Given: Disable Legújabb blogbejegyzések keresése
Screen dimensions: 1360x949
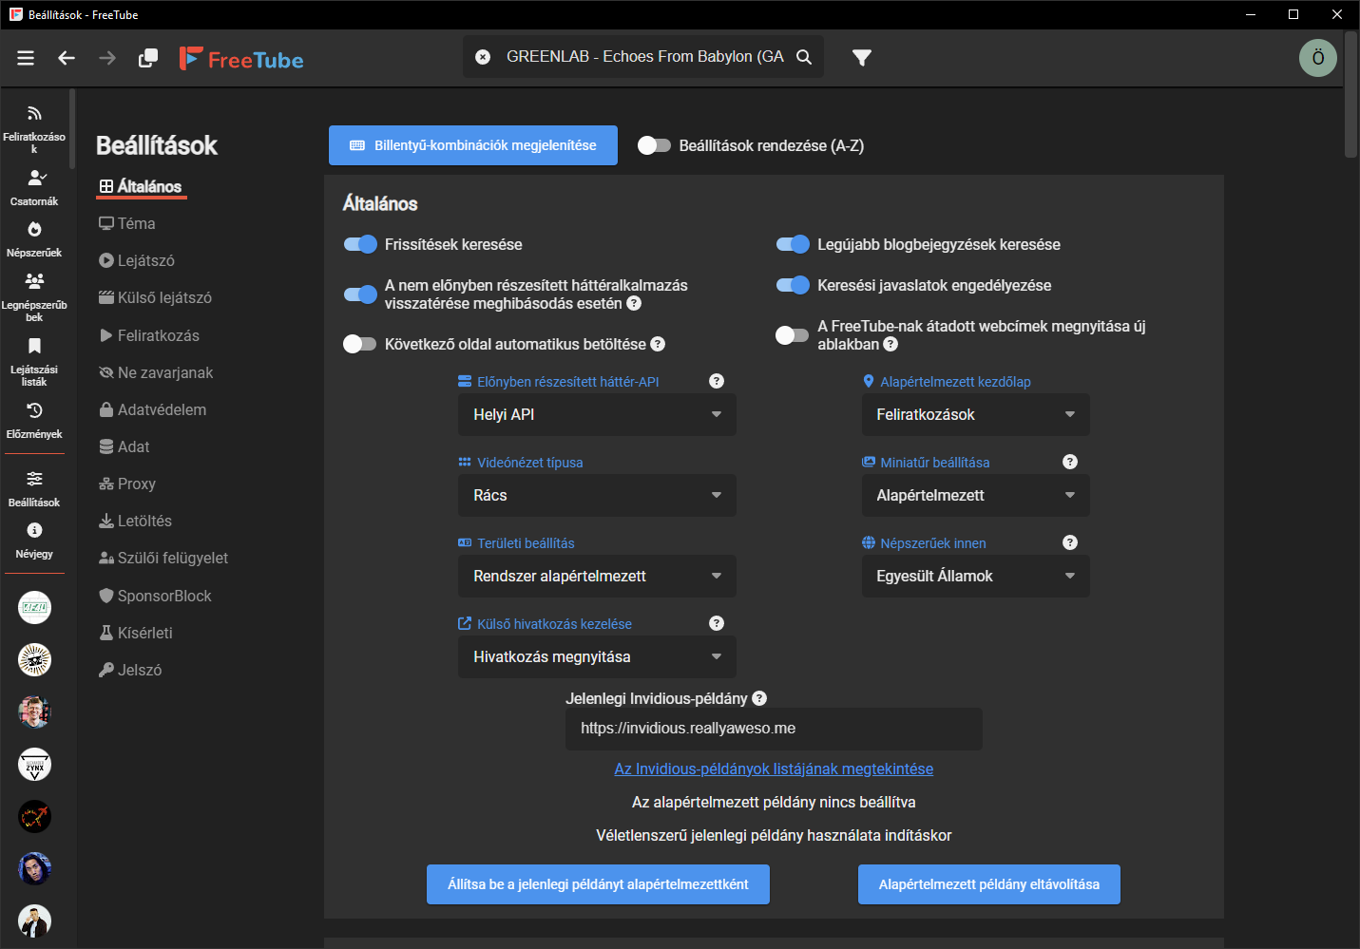Looking at the screenshot, I should point(793,244).
